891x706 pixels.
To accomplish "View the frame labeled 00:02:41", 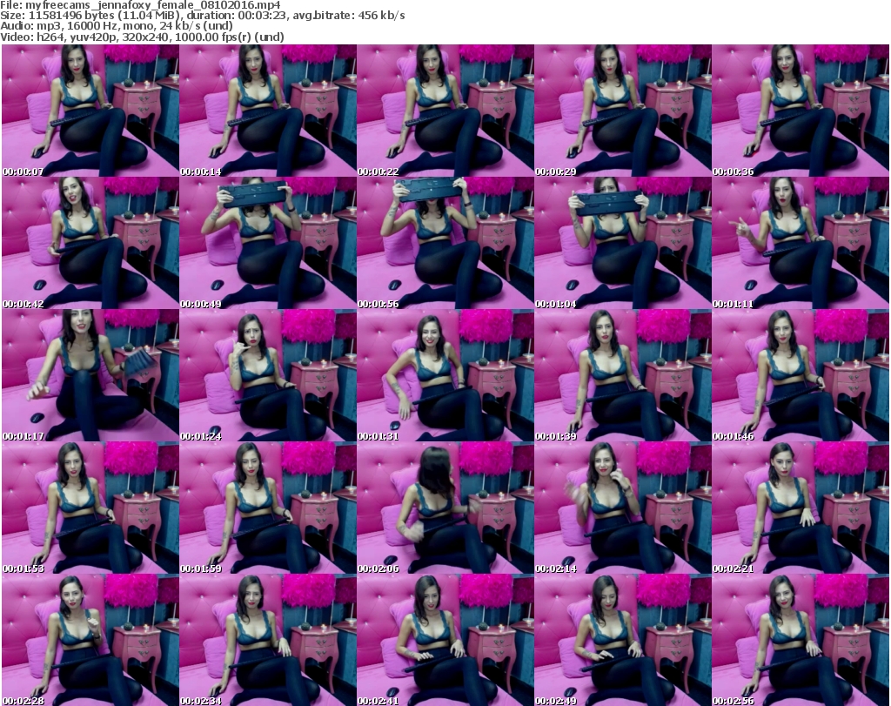I will [445, 640].
